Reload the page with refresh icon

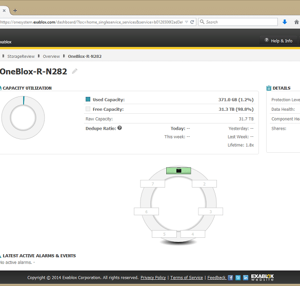point(192,22)
